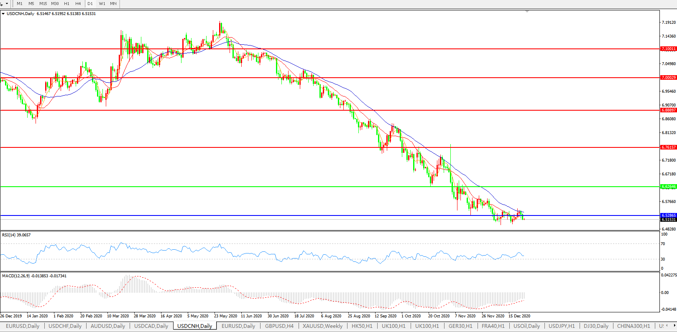Toggle the MN monthly timeframe

pos(113,4)
